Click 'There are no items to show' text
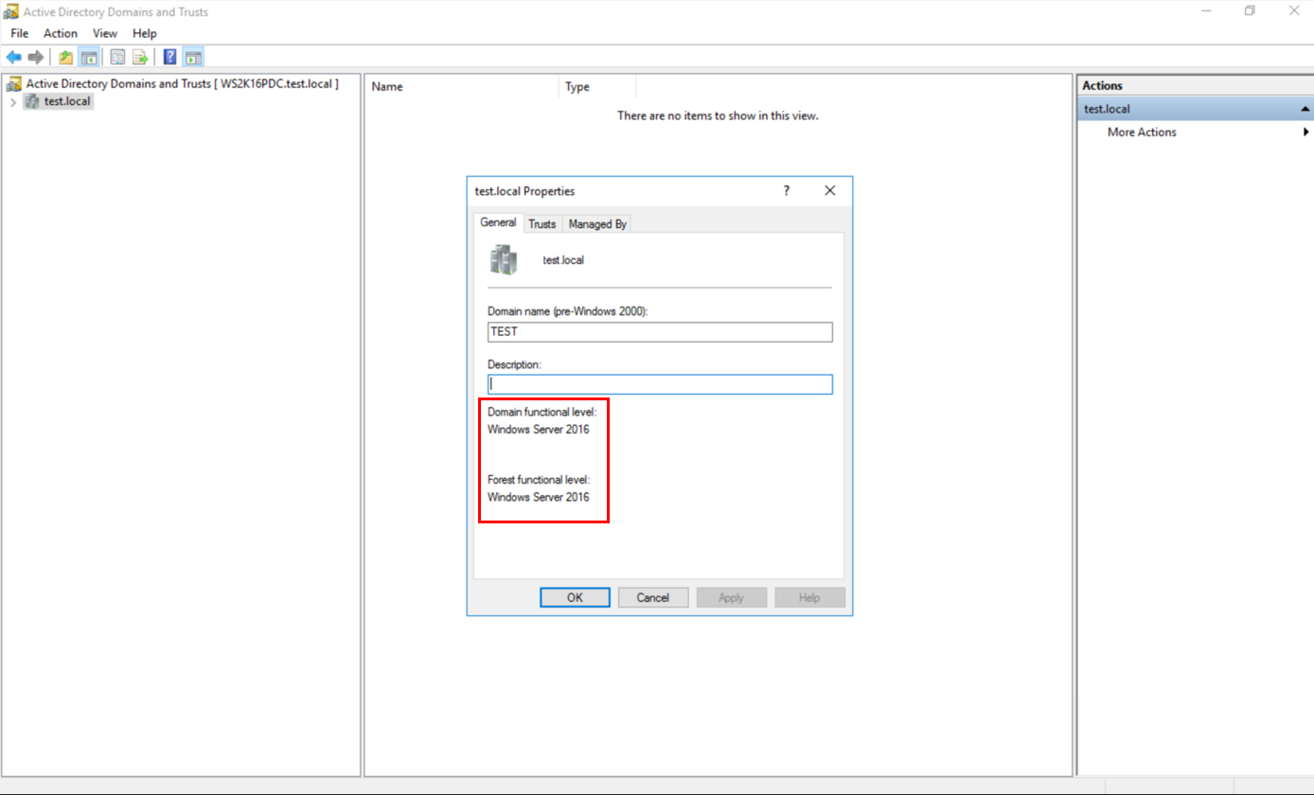Image resolution: width=1314 pixels, height=795 pixels. (718, 115)
